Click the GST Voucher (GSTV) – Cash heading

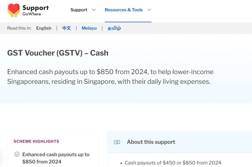[x=58, y=53]
